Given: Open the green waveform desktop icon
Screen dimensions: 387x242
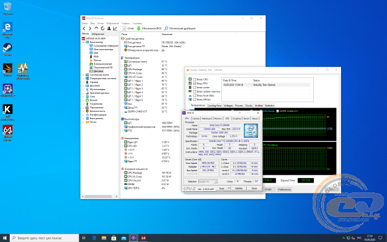Looking at the screenshot, I should (x=23, y=71).
